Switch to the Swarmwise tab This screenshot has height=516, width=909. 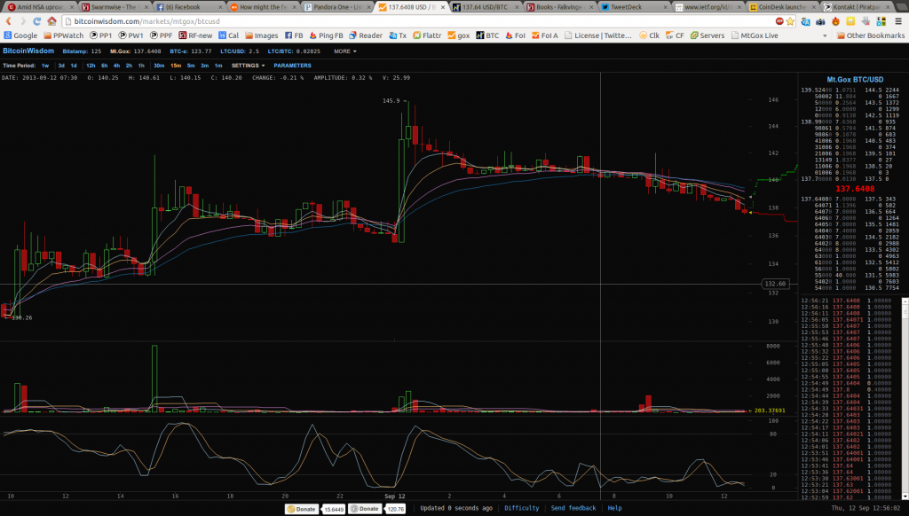tap(114, 7)
